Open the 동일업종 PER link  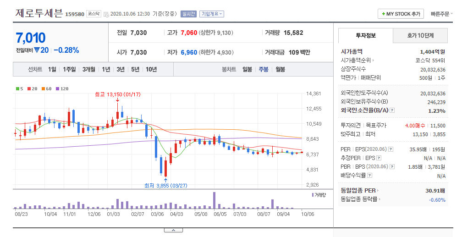(x=360, y=191)
